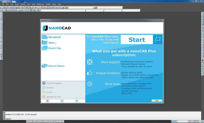Open the Dimensions menu

[x=41, y=4]
